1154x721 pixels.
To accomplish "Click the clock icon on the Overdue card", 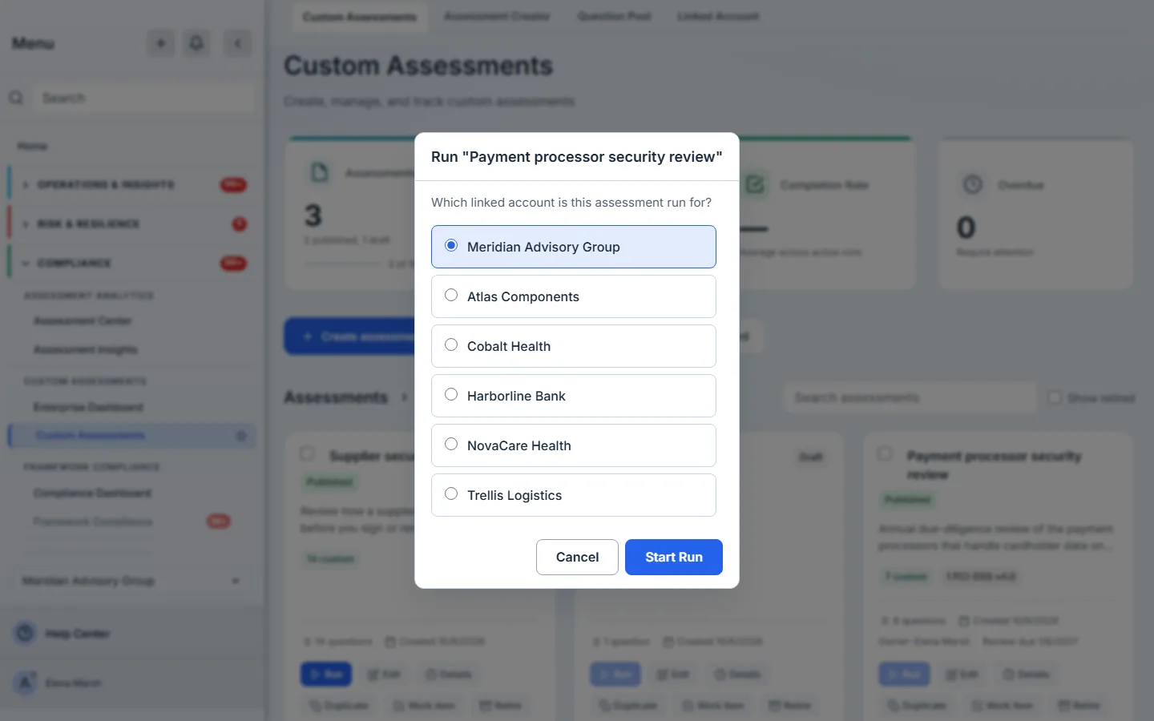I will (x=972, y=184).
